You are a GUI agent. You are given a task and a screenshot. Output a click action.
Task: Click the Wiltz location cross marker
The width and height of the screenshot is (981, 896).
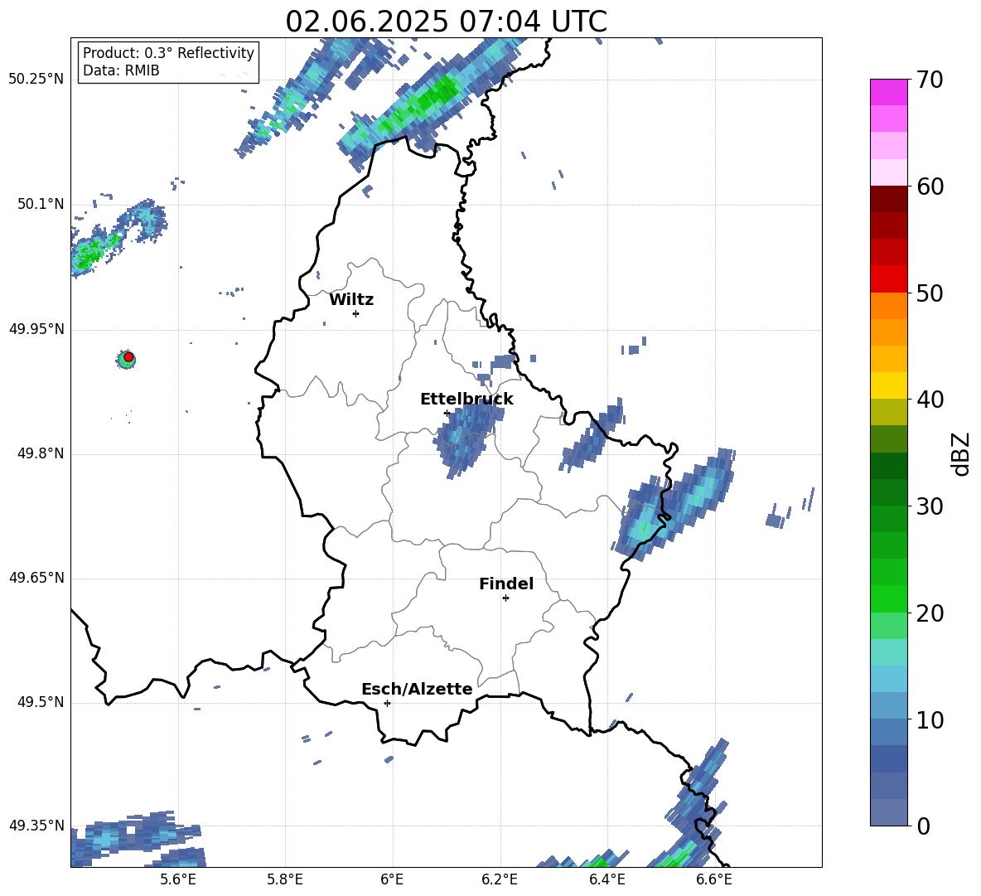coord(355,313)
